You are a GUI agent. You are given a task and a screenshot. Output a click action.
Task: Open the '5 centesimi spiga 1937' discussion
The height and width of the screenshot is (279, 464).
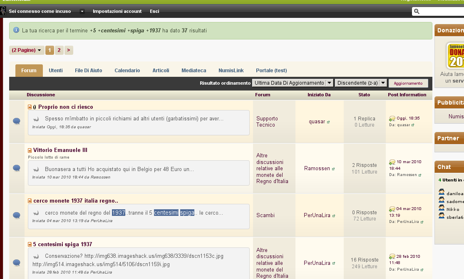tap(62, 244)
